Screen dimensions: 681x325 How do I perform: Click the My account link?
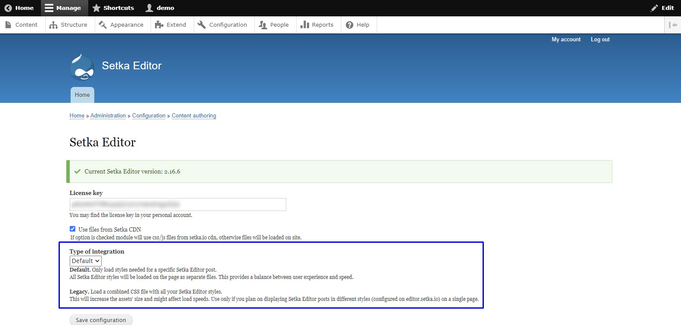(x=566, y=39)
